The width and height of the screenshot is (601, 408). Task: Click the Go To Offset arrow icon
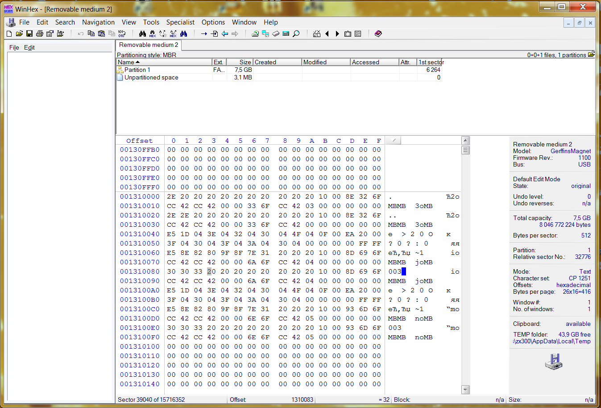(x=204, y=33)
